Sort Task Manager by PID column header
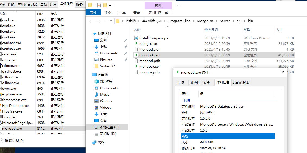This screenshot has height=153, width=307. [x=42, y=14]
